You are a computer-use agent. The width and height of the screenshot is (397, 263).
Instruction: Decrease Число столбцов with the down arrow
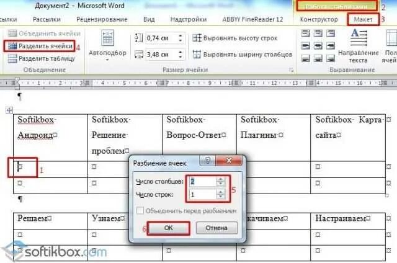(221, 184)
